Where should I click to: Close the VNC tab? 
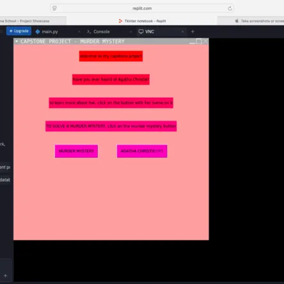(x=182, y=31)
